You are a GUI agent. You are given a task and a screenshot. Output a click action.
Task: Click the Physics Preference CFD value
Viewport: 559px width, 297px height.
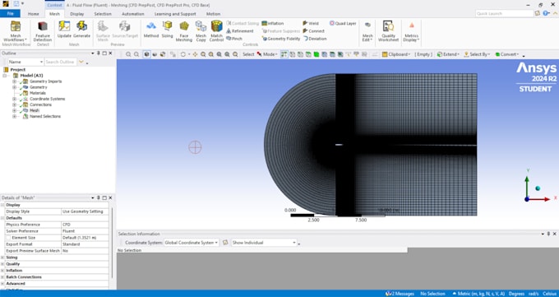coord(85,225)
